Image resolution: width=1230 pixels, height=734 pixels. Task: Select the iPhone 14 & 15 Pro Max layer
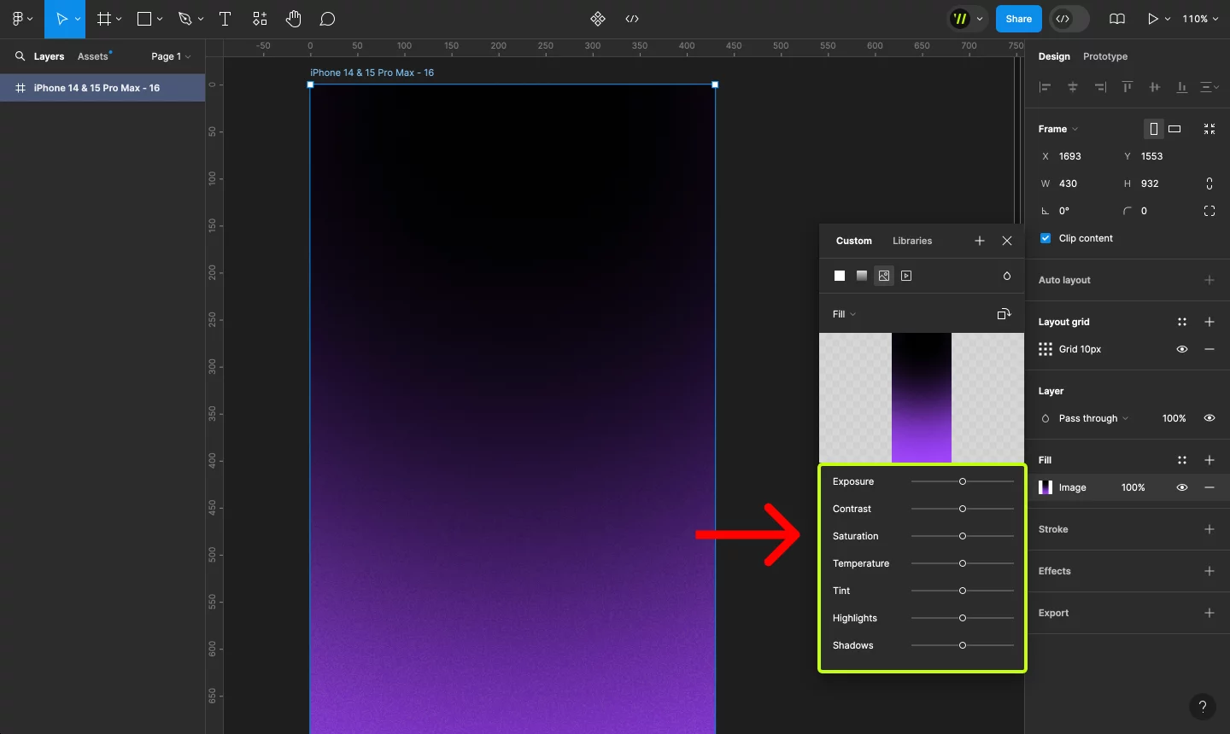tap(97, 88)
